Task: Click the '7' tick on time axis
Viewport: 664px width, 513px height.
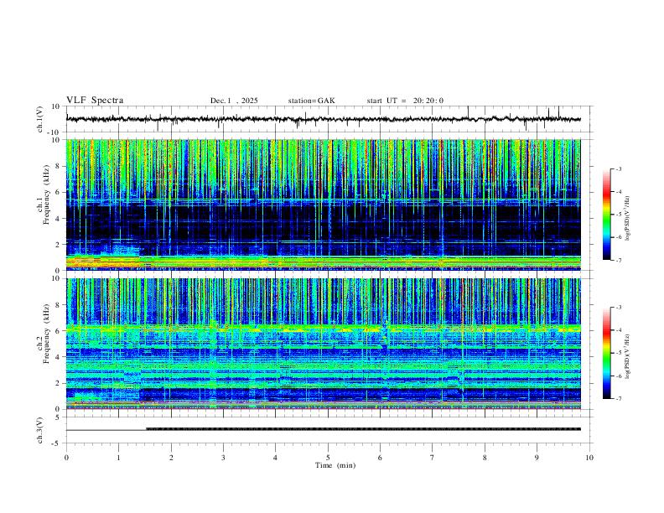Action: pyautogui.click(x=433, y=458)
